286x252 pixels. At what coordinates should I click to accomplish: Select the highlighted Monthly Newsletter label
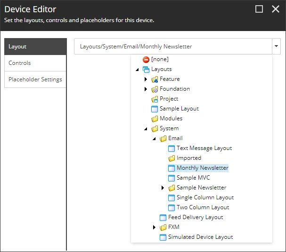point(203,168)
